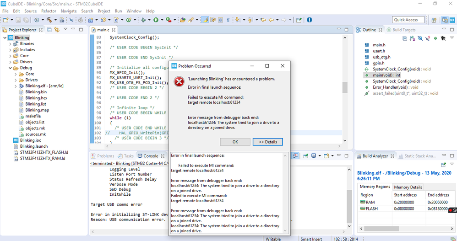Collapse the Blinking project tree
The height and width of the screenshot is (241, 457).
pyautogui.click(x=5, y=37)
